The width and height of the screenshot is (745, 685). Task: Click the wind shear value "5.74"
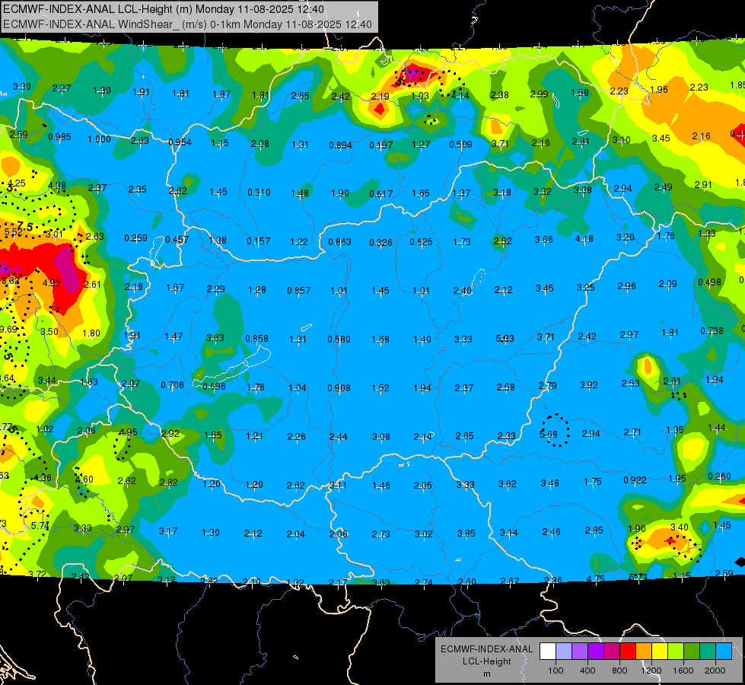point(40,526)
